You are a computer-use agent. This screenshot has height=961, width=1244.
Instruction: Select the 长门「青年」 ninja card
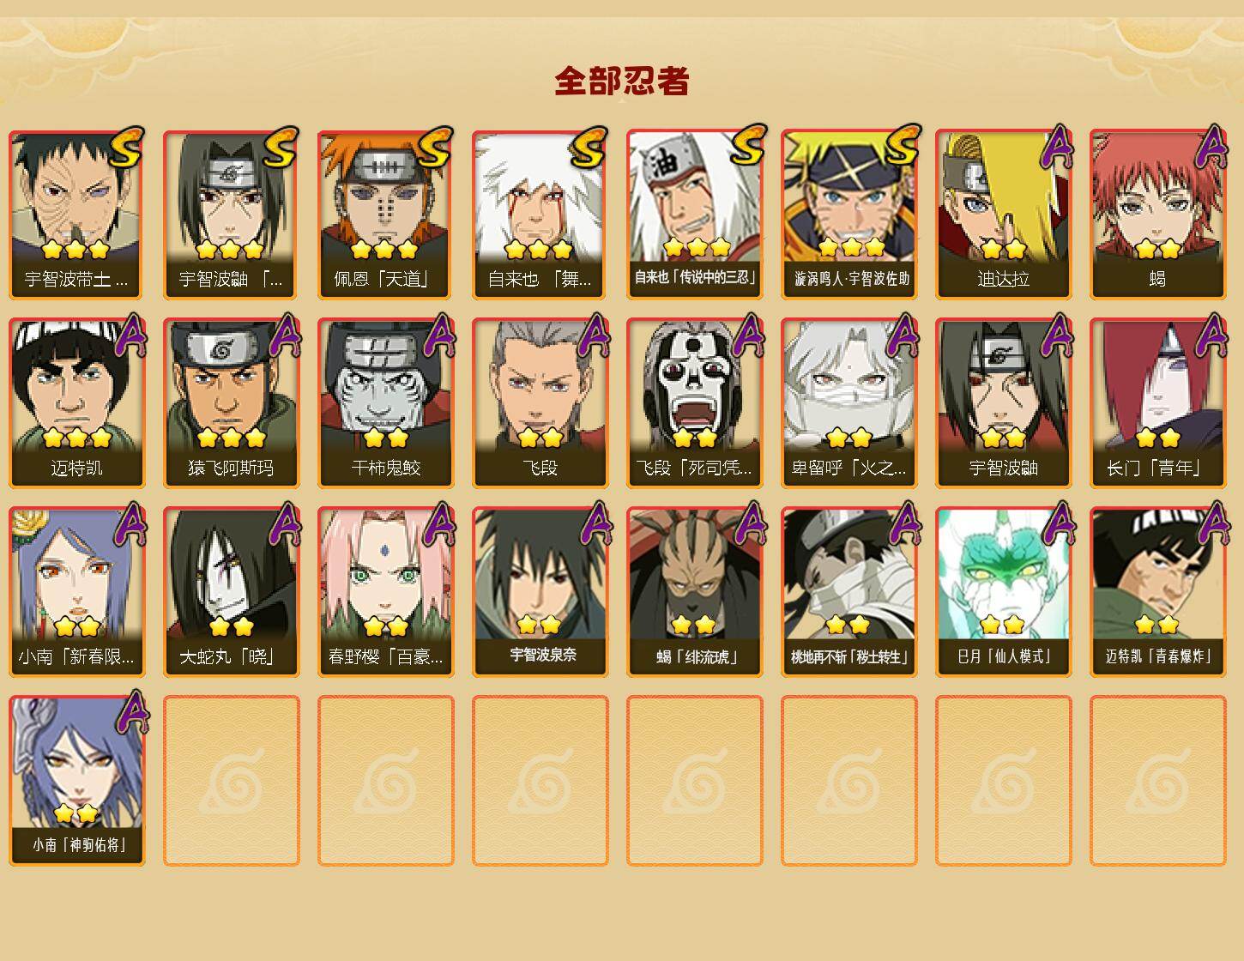[1157, 403]
